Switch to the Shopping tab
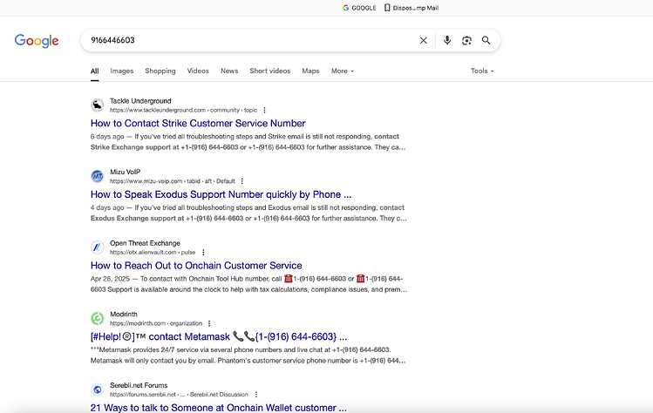This screenshot has width=653, height=413. point(160,71)
